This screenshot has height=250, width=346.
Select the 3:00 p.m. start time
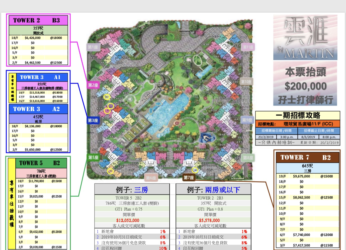pos(287,137)
